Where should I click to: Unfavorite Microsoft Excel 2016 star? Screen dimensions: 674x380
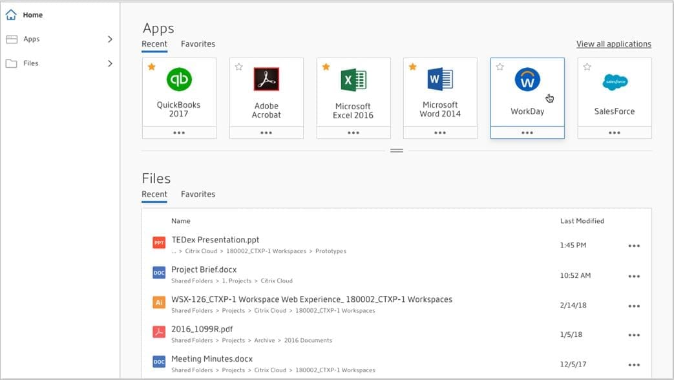[x=326, y=67]
